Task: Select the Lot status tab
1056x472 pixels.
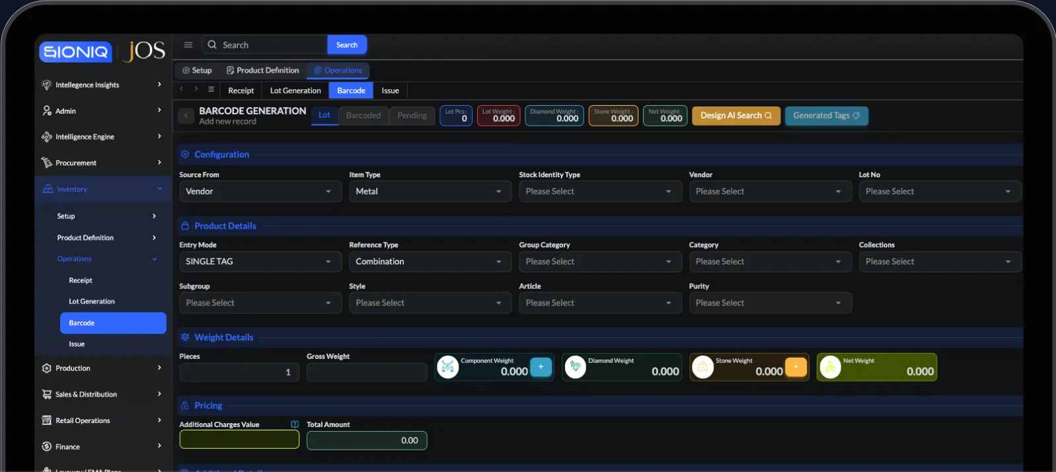Action: 324,115
